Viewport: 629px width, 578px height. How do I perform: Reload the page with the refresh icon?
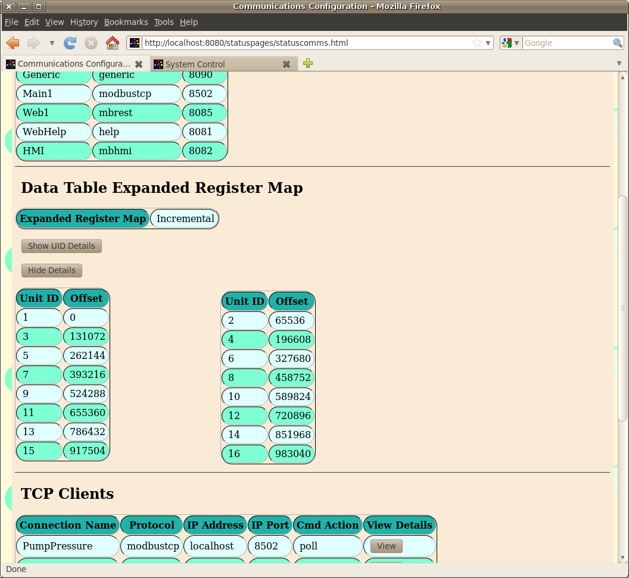[70, 43]
